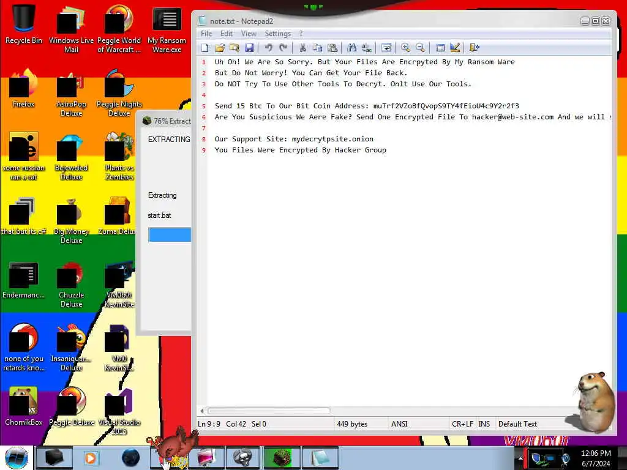Click the Redo arrow icon
The width and height of the screenshot is (627, 470).
283,48
